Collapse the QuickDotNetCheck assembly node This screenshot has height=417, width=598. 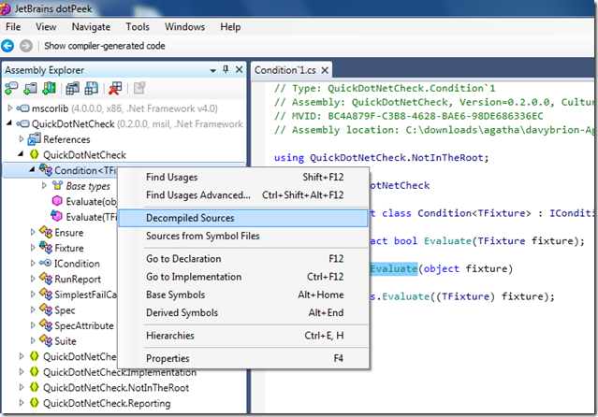9,123
